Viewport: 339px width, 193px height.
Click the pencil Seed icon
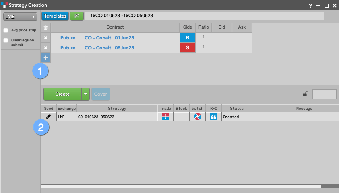coord(49,117)
